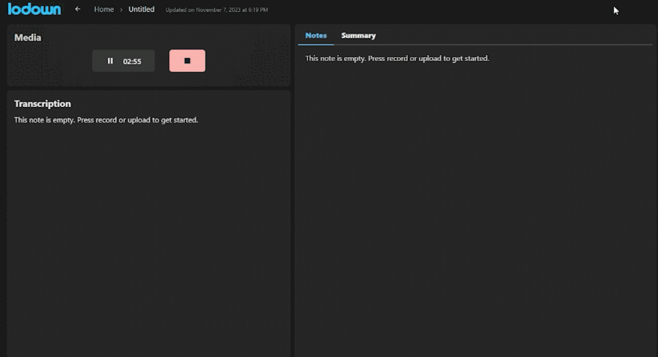
Task: Click the note timestamp showing November 7, 2023
Action: 217,10
